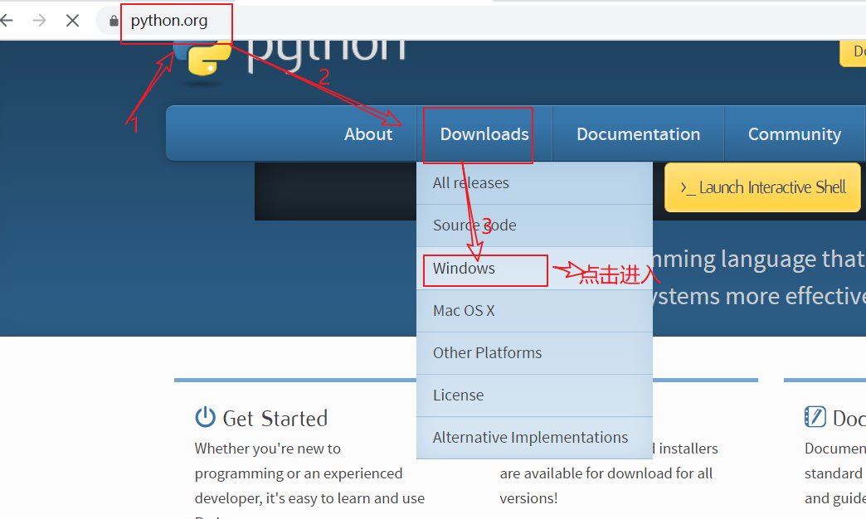
Task: Select Source code from Downloads dropdown
Action: (x=534, y=226)
